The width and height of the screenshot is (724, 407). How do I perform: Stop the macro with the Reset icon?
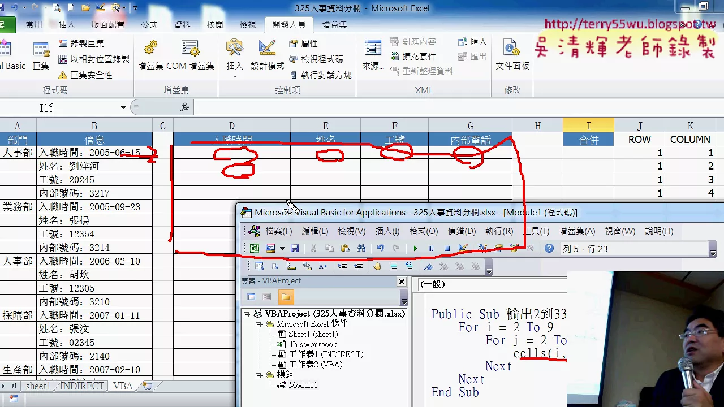coord(447,248)
